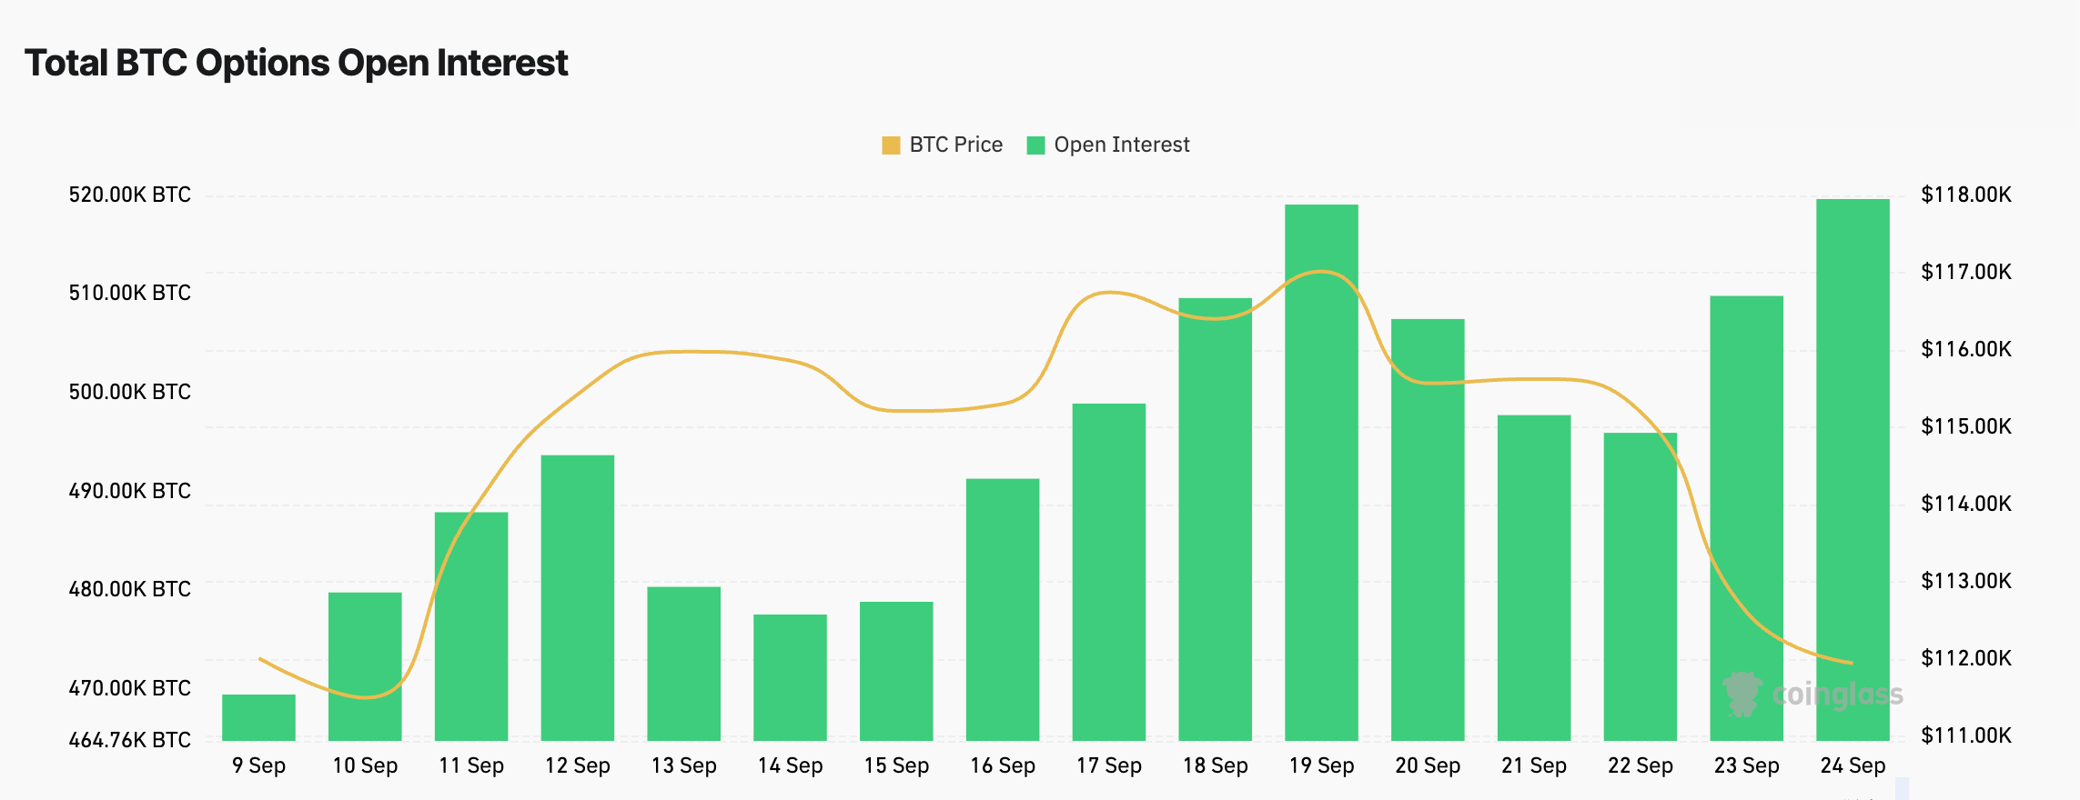2080x800 pixels.
Task: Click the $111.00K right axis label
Action: coord(1966,735)
